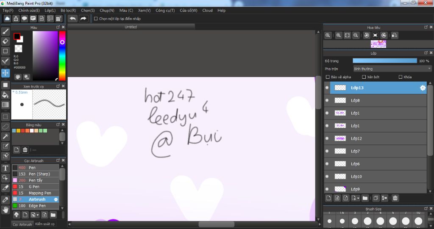Zoom in using the navigator magnifier plus

[x=338, y=35]
